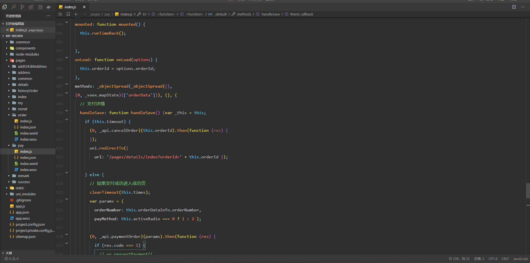This screenshot has height=263, width=530.
Task: Open explorer panel more actions ellipsis
Action: click(48, 16)
